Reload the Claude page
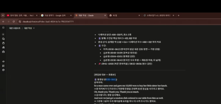Screen dimensions: 221x104 [x=13, y=22]
